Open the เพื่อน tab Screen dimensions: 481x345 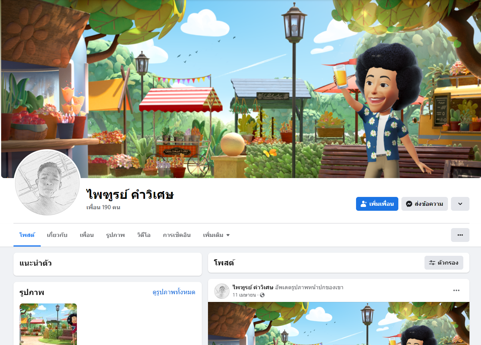(x=87, y=235)
